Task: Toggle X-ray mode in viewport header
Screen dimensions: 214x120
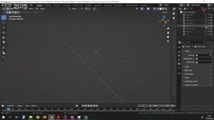Action: (154, 9)
